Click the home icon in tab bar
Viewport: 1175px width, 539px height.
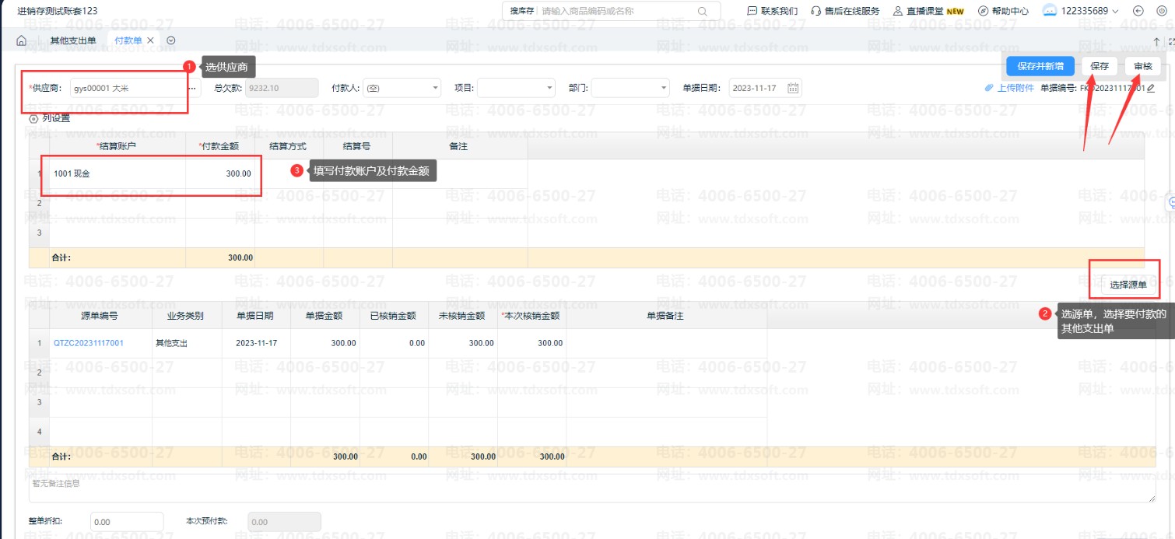[22, 40]
